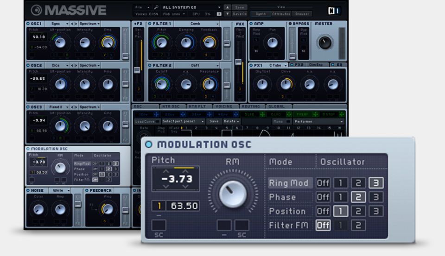Switch to the Voicing tab
Image resolution: width=445 pixels, height=256 pixels.
coord(223,106)
